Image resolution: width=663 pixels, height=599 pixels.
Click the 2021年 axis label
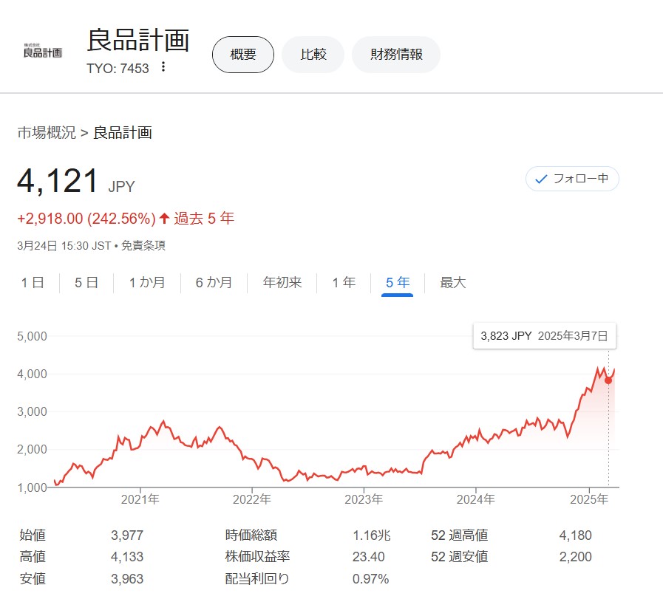140,499
